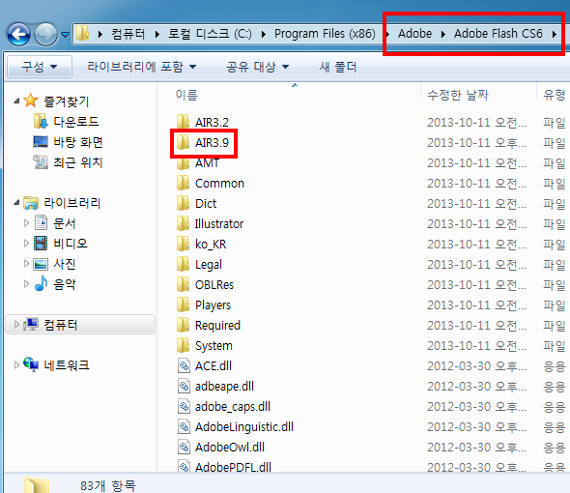Open the 공유 대상 menu
Screen dimensions: 570x493
257,67
